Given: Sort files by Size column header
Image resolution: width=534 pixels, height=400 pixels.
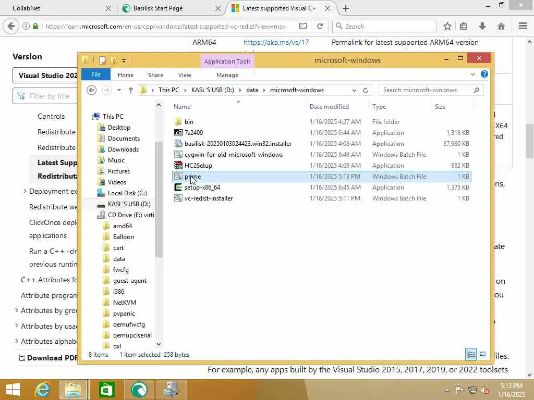Looking at the screenshot, I should click(x=440, y=106).
